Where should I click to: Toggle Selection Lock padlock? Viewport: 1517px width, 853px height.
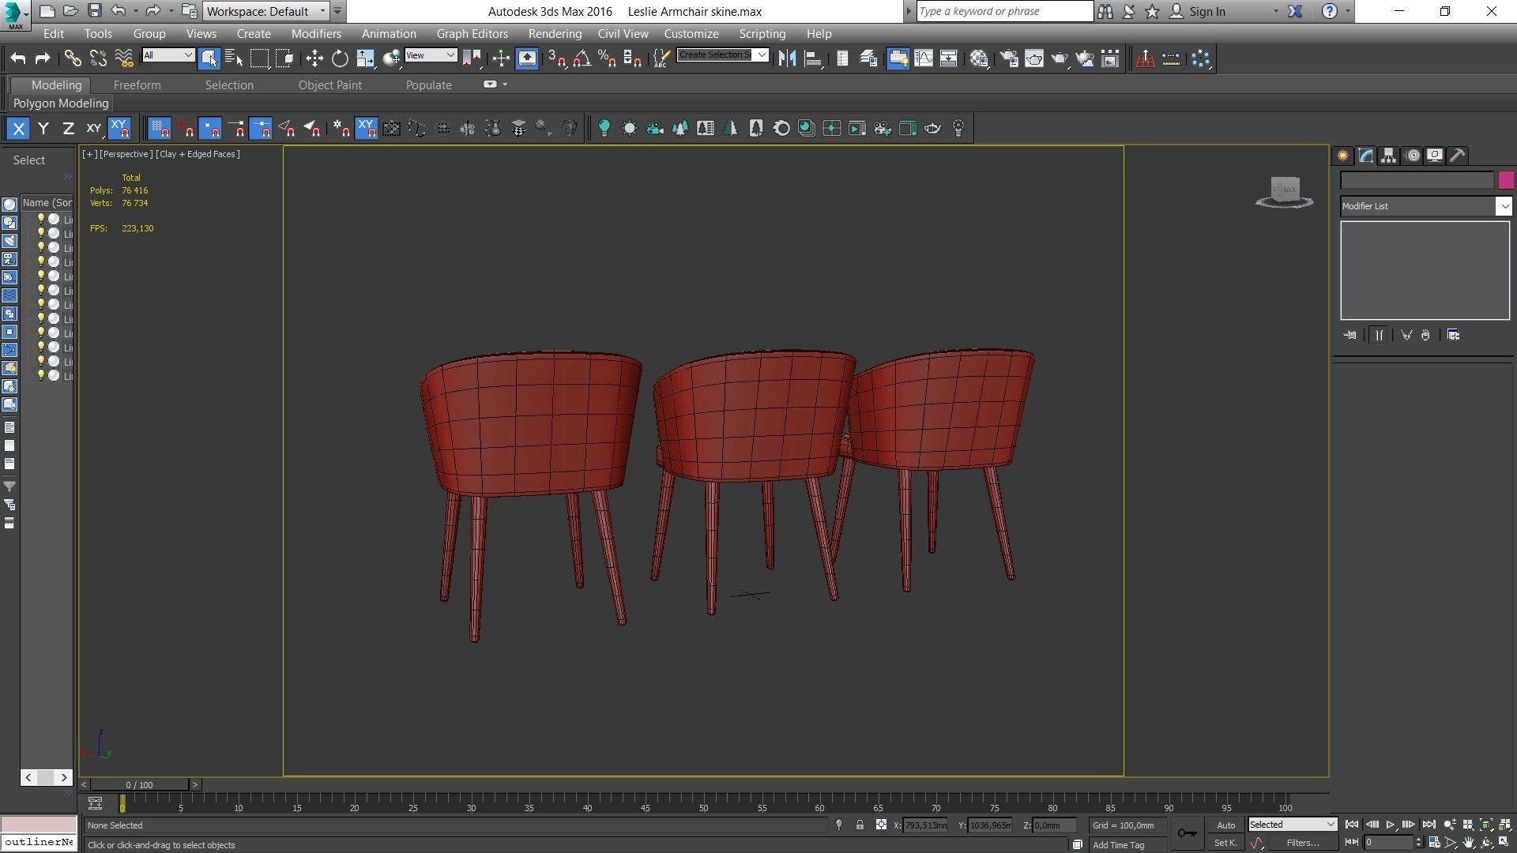pos(860,825)
